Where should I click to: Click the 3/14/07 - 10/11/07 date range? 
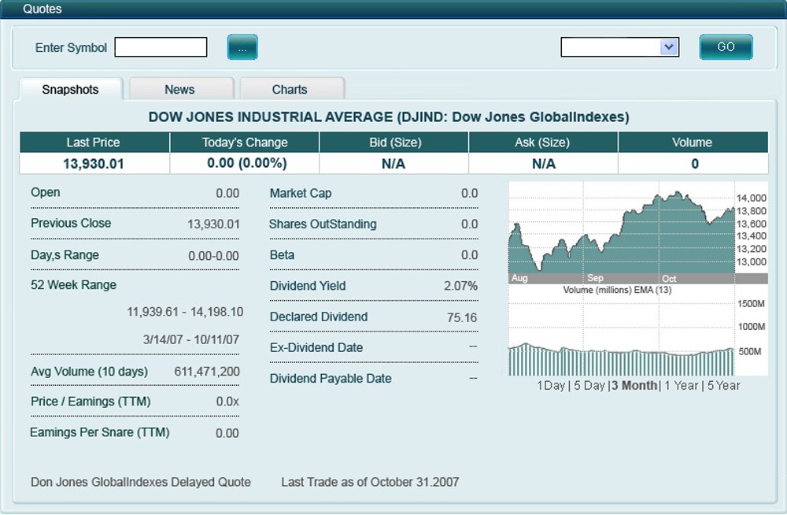pyautogui.click(x=190, y=339)
